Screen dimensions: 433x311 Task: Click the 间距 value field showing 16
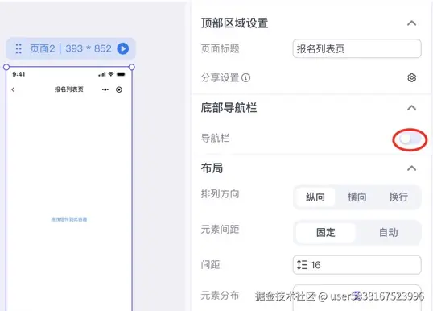(357, 265)
